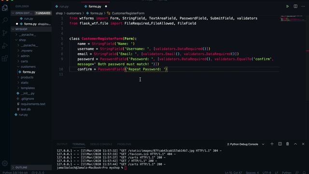Click the errors and warnings status indicator

pos(38,173)
